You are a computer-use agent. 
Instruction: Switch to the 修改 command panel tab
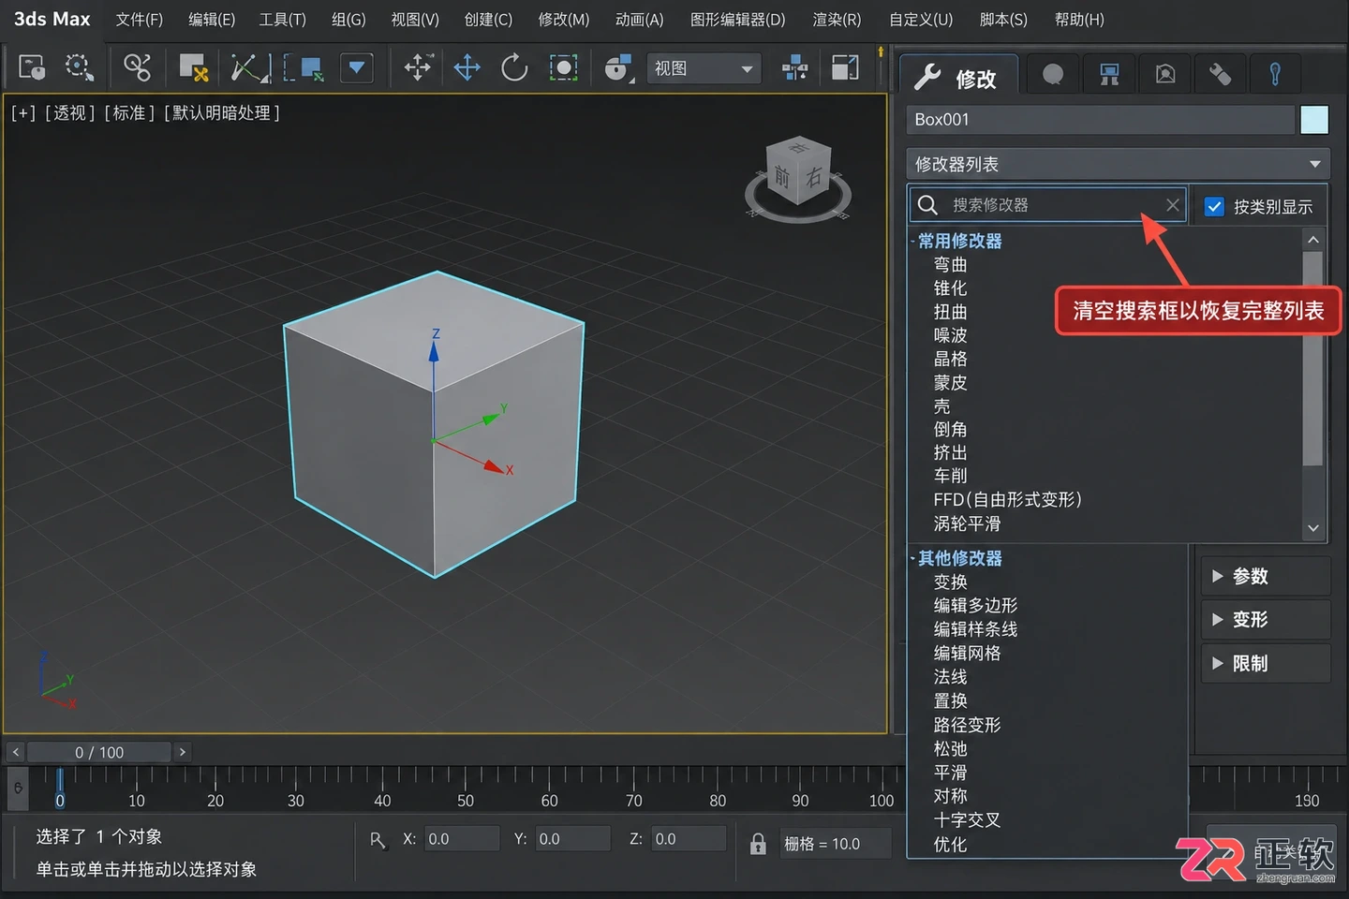click(x=957, y=77)
